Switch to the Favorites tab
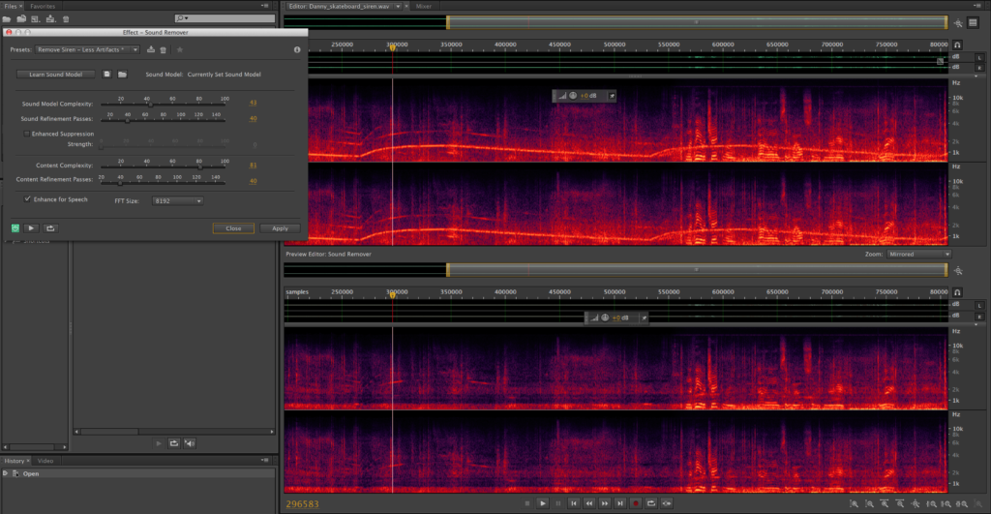This screenshot has height=514, width=991. pyautogui.click(x=43, y=6)
